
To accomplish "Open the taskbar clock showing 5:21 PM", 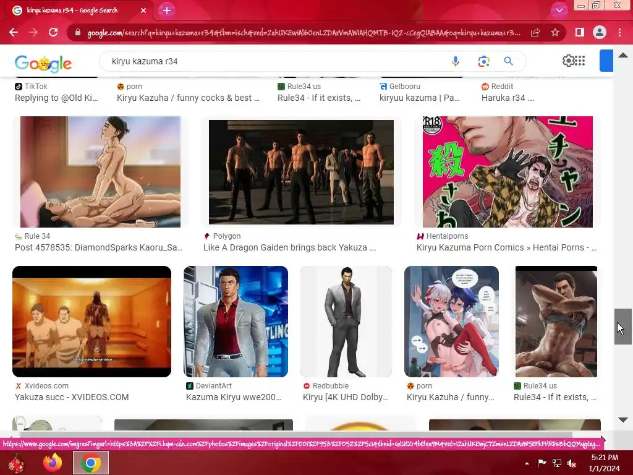I will coord(605,463).
